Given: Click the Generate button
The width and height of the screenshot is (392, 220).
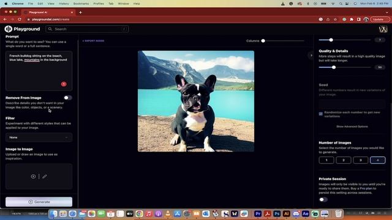Looking at the screenshot, I should 39,202.
